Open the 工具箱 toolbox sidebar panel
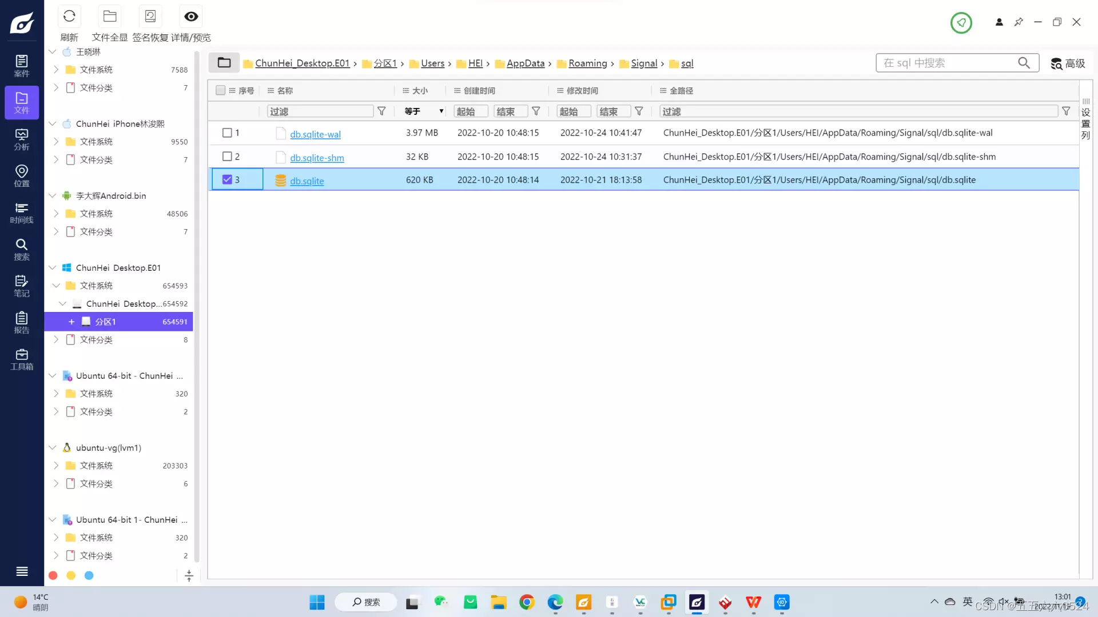 click(22, 359)
